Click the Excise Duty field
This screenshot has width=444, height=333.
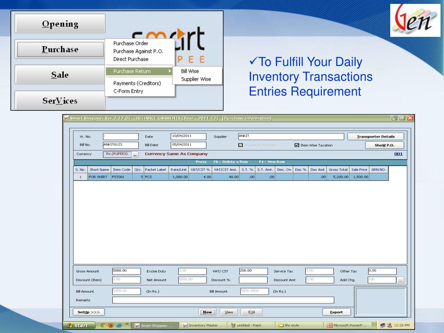[192, 271]
